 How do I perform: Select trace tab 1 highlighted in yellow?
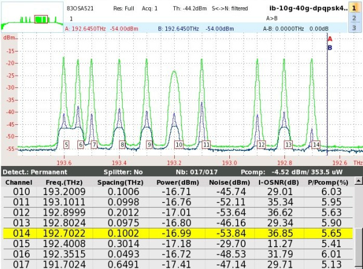[353, 8]
